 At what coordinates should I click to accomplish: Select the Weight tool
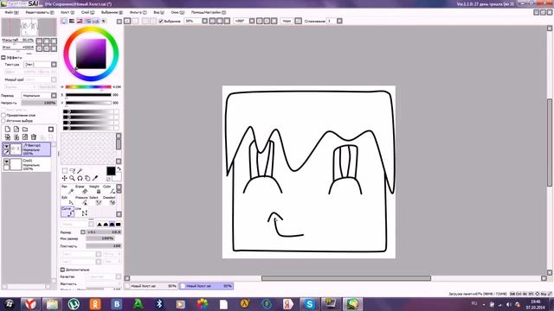[95, 189]
